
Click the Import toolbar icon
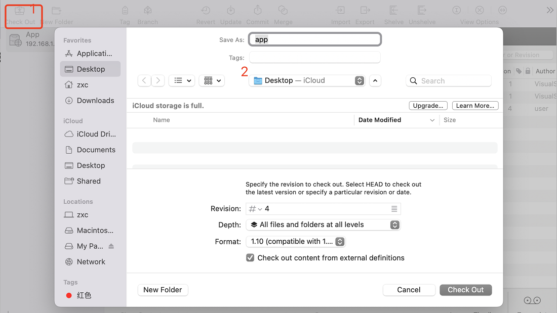click(340, 10)
